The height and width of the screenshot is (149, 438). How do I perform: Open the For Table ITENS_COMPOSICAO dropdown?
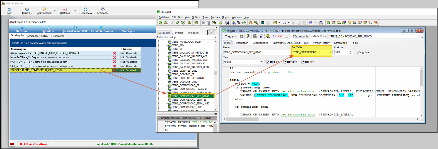pyautogui.click(x=331, y=52)
